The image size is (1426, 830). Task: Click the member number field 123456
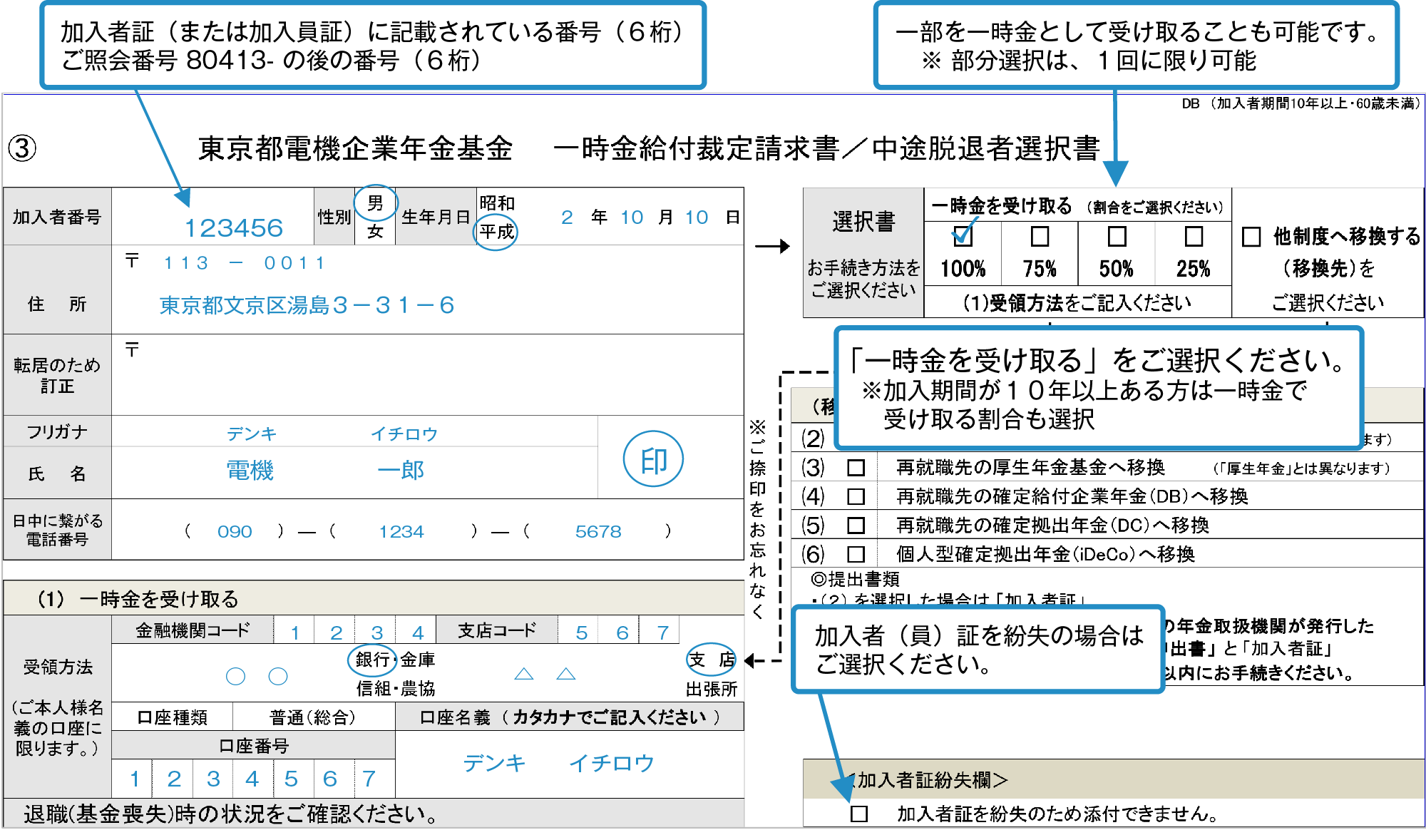click(x=234, y=228)
